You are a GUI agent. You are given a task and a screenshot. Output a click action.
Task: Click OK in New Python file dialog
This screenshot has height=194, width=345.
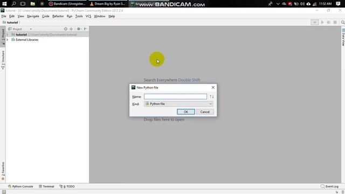tap(185, 112)
